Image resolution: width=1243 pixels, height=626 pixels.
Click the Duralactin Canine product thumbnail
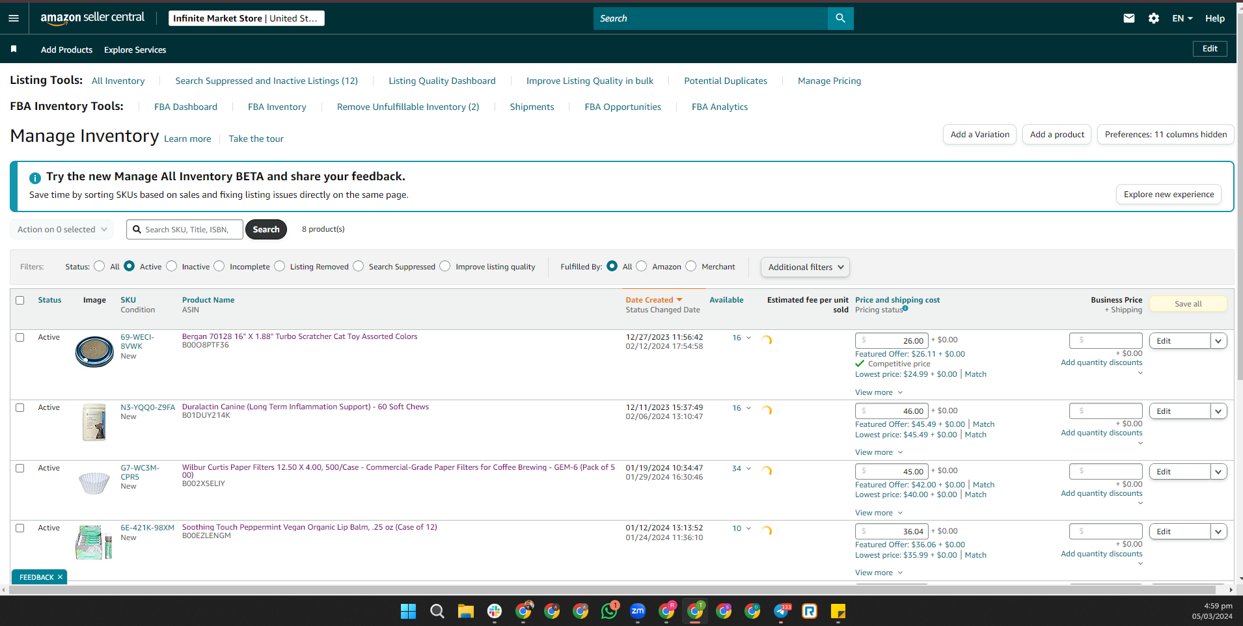point(94,422)
